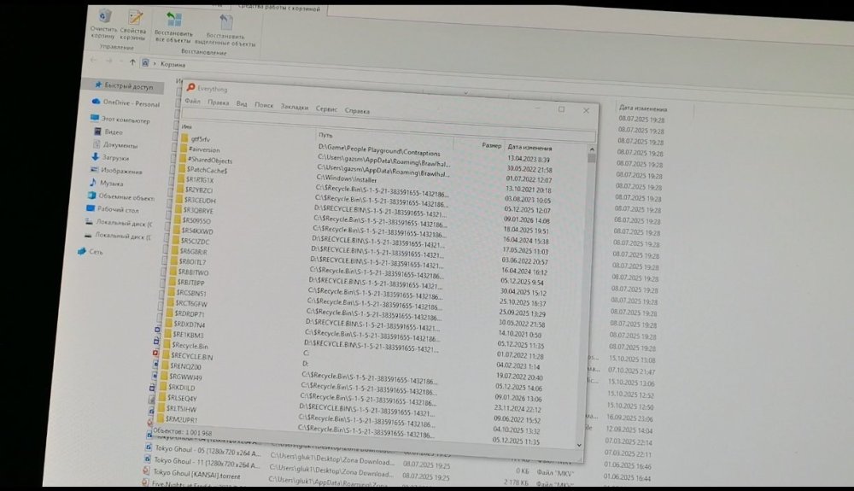Open Вид menu in Everything

[242, 104]
